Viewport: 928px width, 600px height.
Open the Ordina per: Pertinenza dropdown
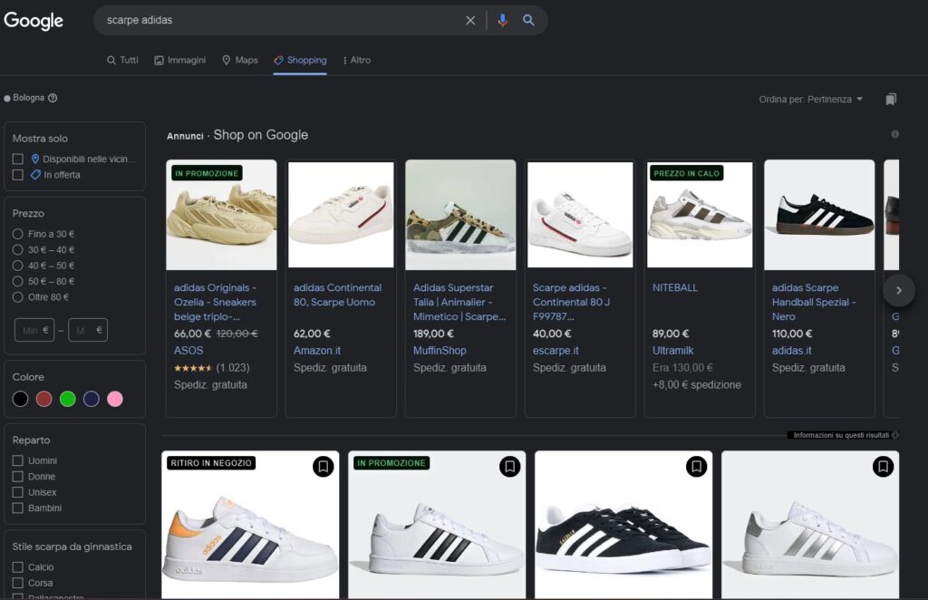(811, 100)
